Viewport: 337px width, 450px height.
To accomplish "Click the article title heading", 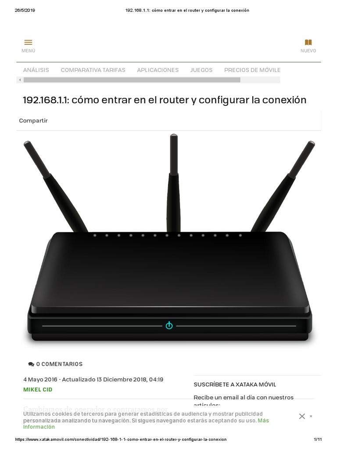I will point(165,100).
